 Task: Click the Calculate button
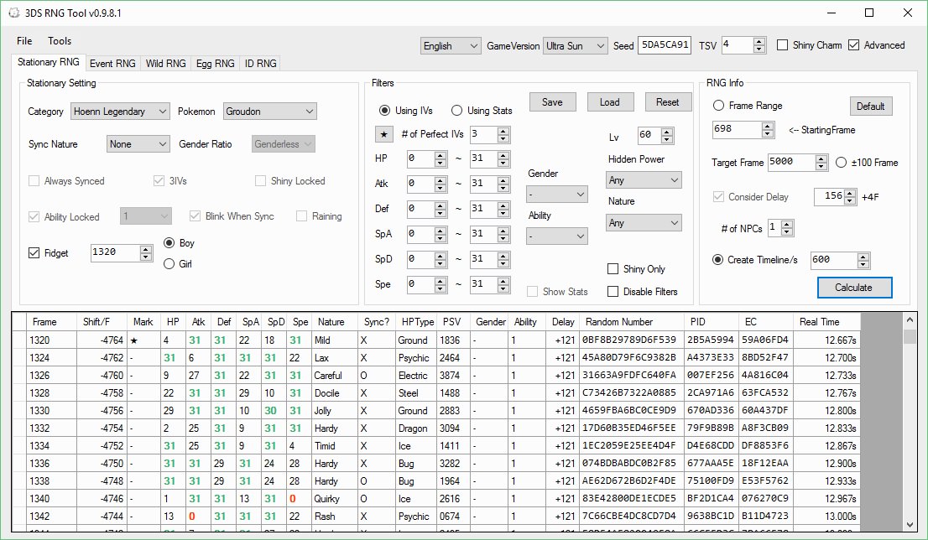pyautogui.click(x=854, y=288)
